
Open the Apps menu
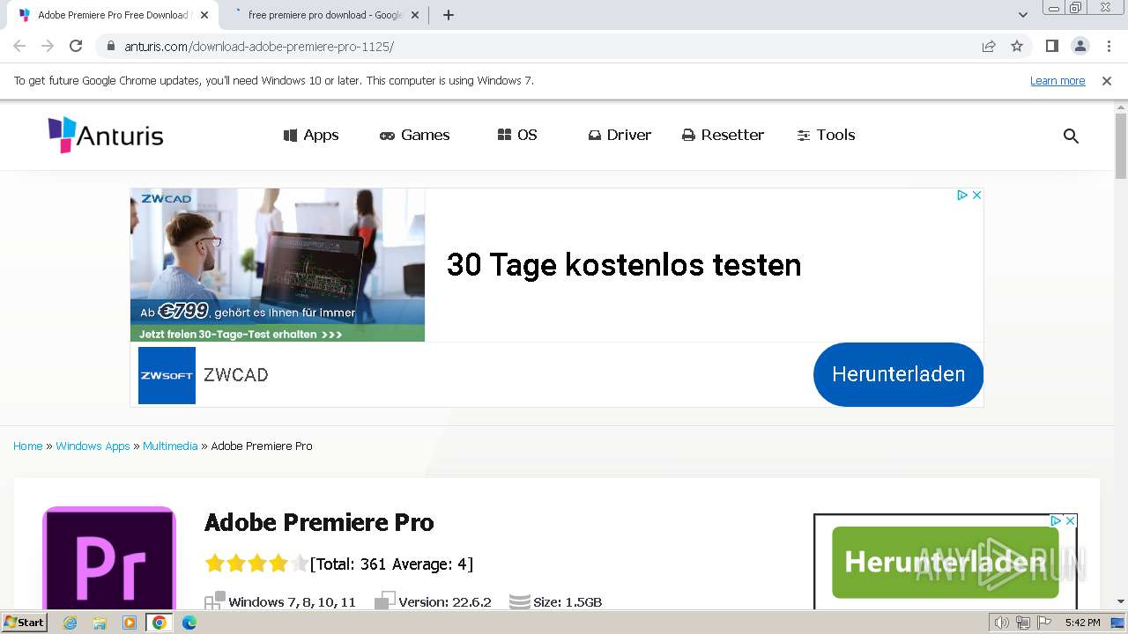pyautogui.click(x=311, y=135)
